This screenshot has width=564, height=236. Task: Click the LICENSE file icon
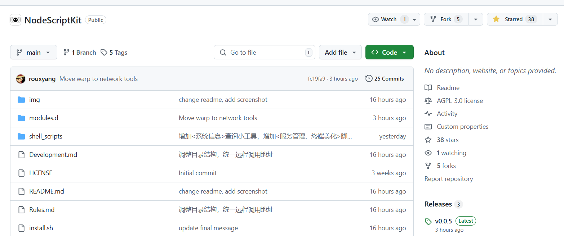pos(21,173)
